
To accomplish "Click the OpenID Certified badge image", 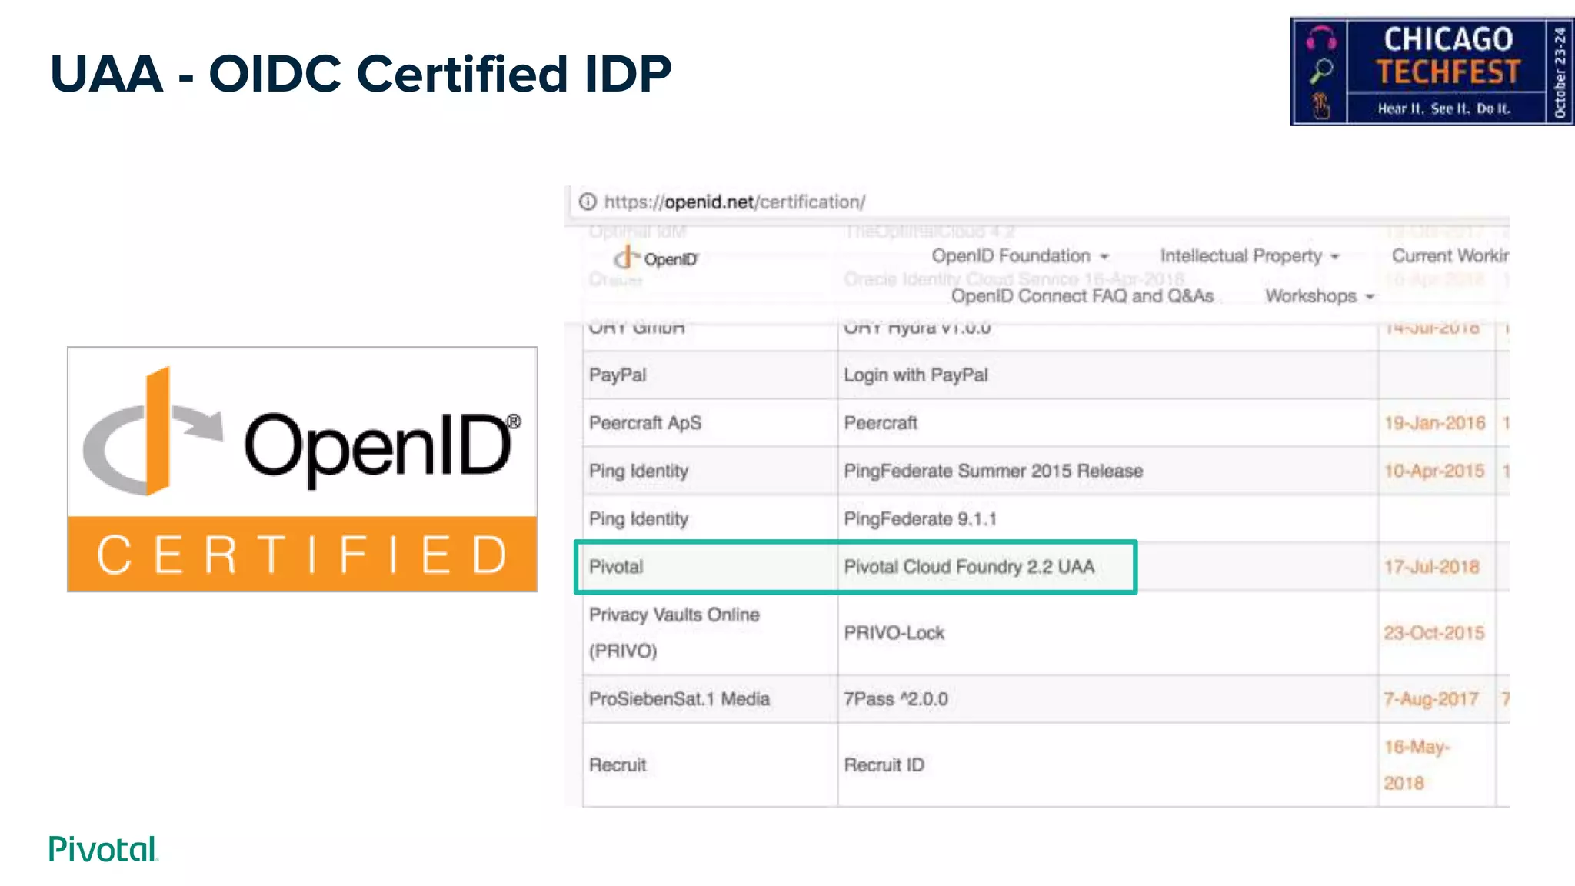I will pyautogui.click(x=302, y=469).
